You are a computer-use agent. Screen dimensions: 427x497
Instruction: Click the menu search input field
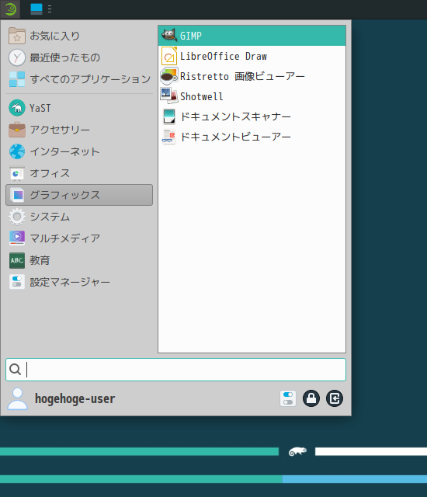click(175, 370)
